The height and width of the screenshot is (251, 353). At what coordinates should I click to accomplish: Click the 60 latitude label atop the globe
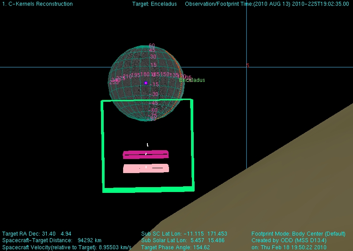(x=151, y=46)
